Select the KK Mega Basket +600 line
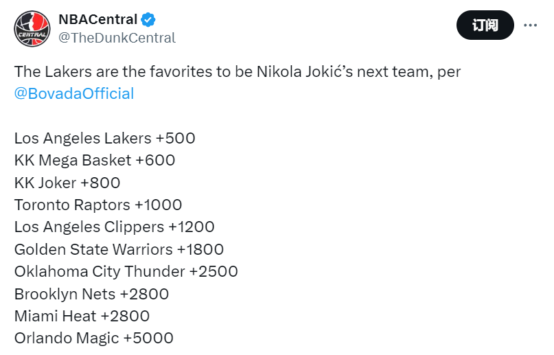554x355 pixels. click(x=95, y=161)
